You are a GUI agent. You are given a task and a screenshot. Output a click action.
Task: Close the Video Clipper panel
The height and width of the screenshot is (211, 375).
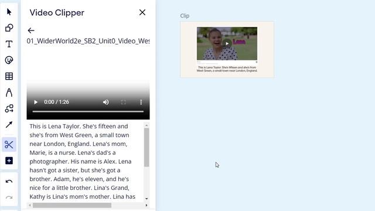click(x=142, y=12)
